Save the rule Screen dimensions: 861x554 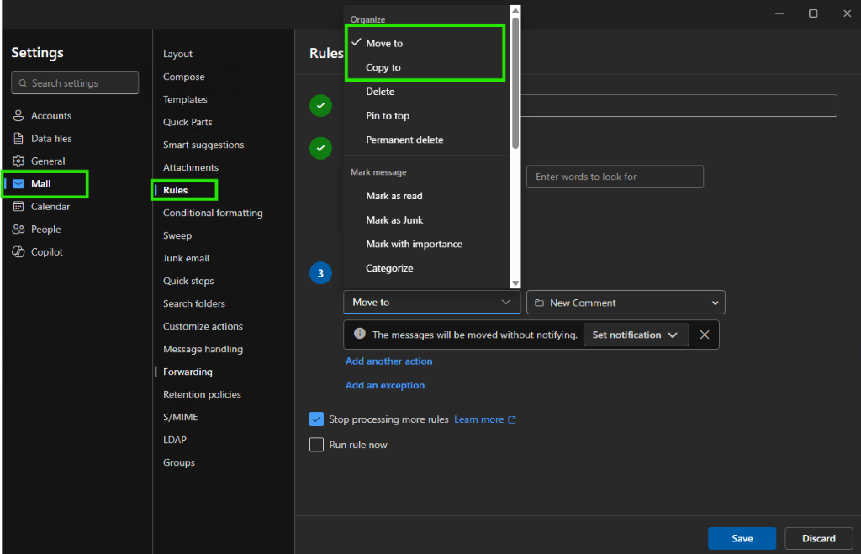click(742, 538)
